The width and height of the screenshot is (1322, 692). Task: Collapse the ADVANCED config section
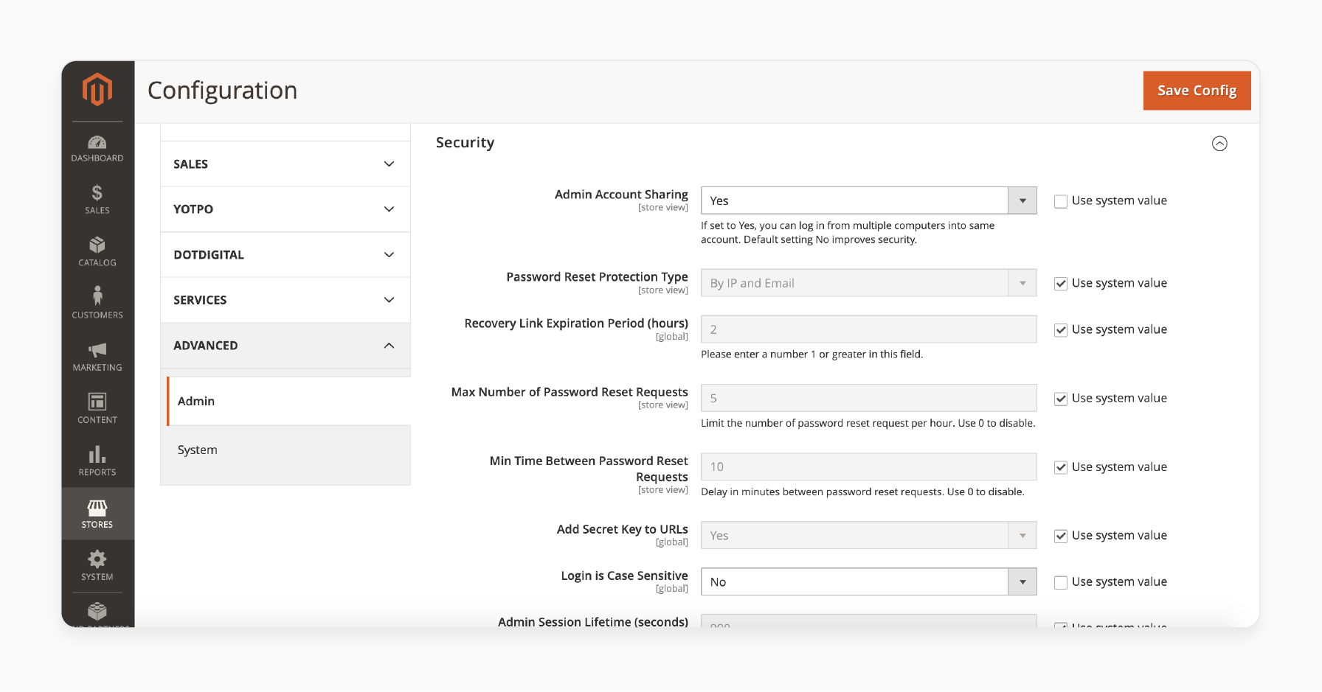point(285,346)
